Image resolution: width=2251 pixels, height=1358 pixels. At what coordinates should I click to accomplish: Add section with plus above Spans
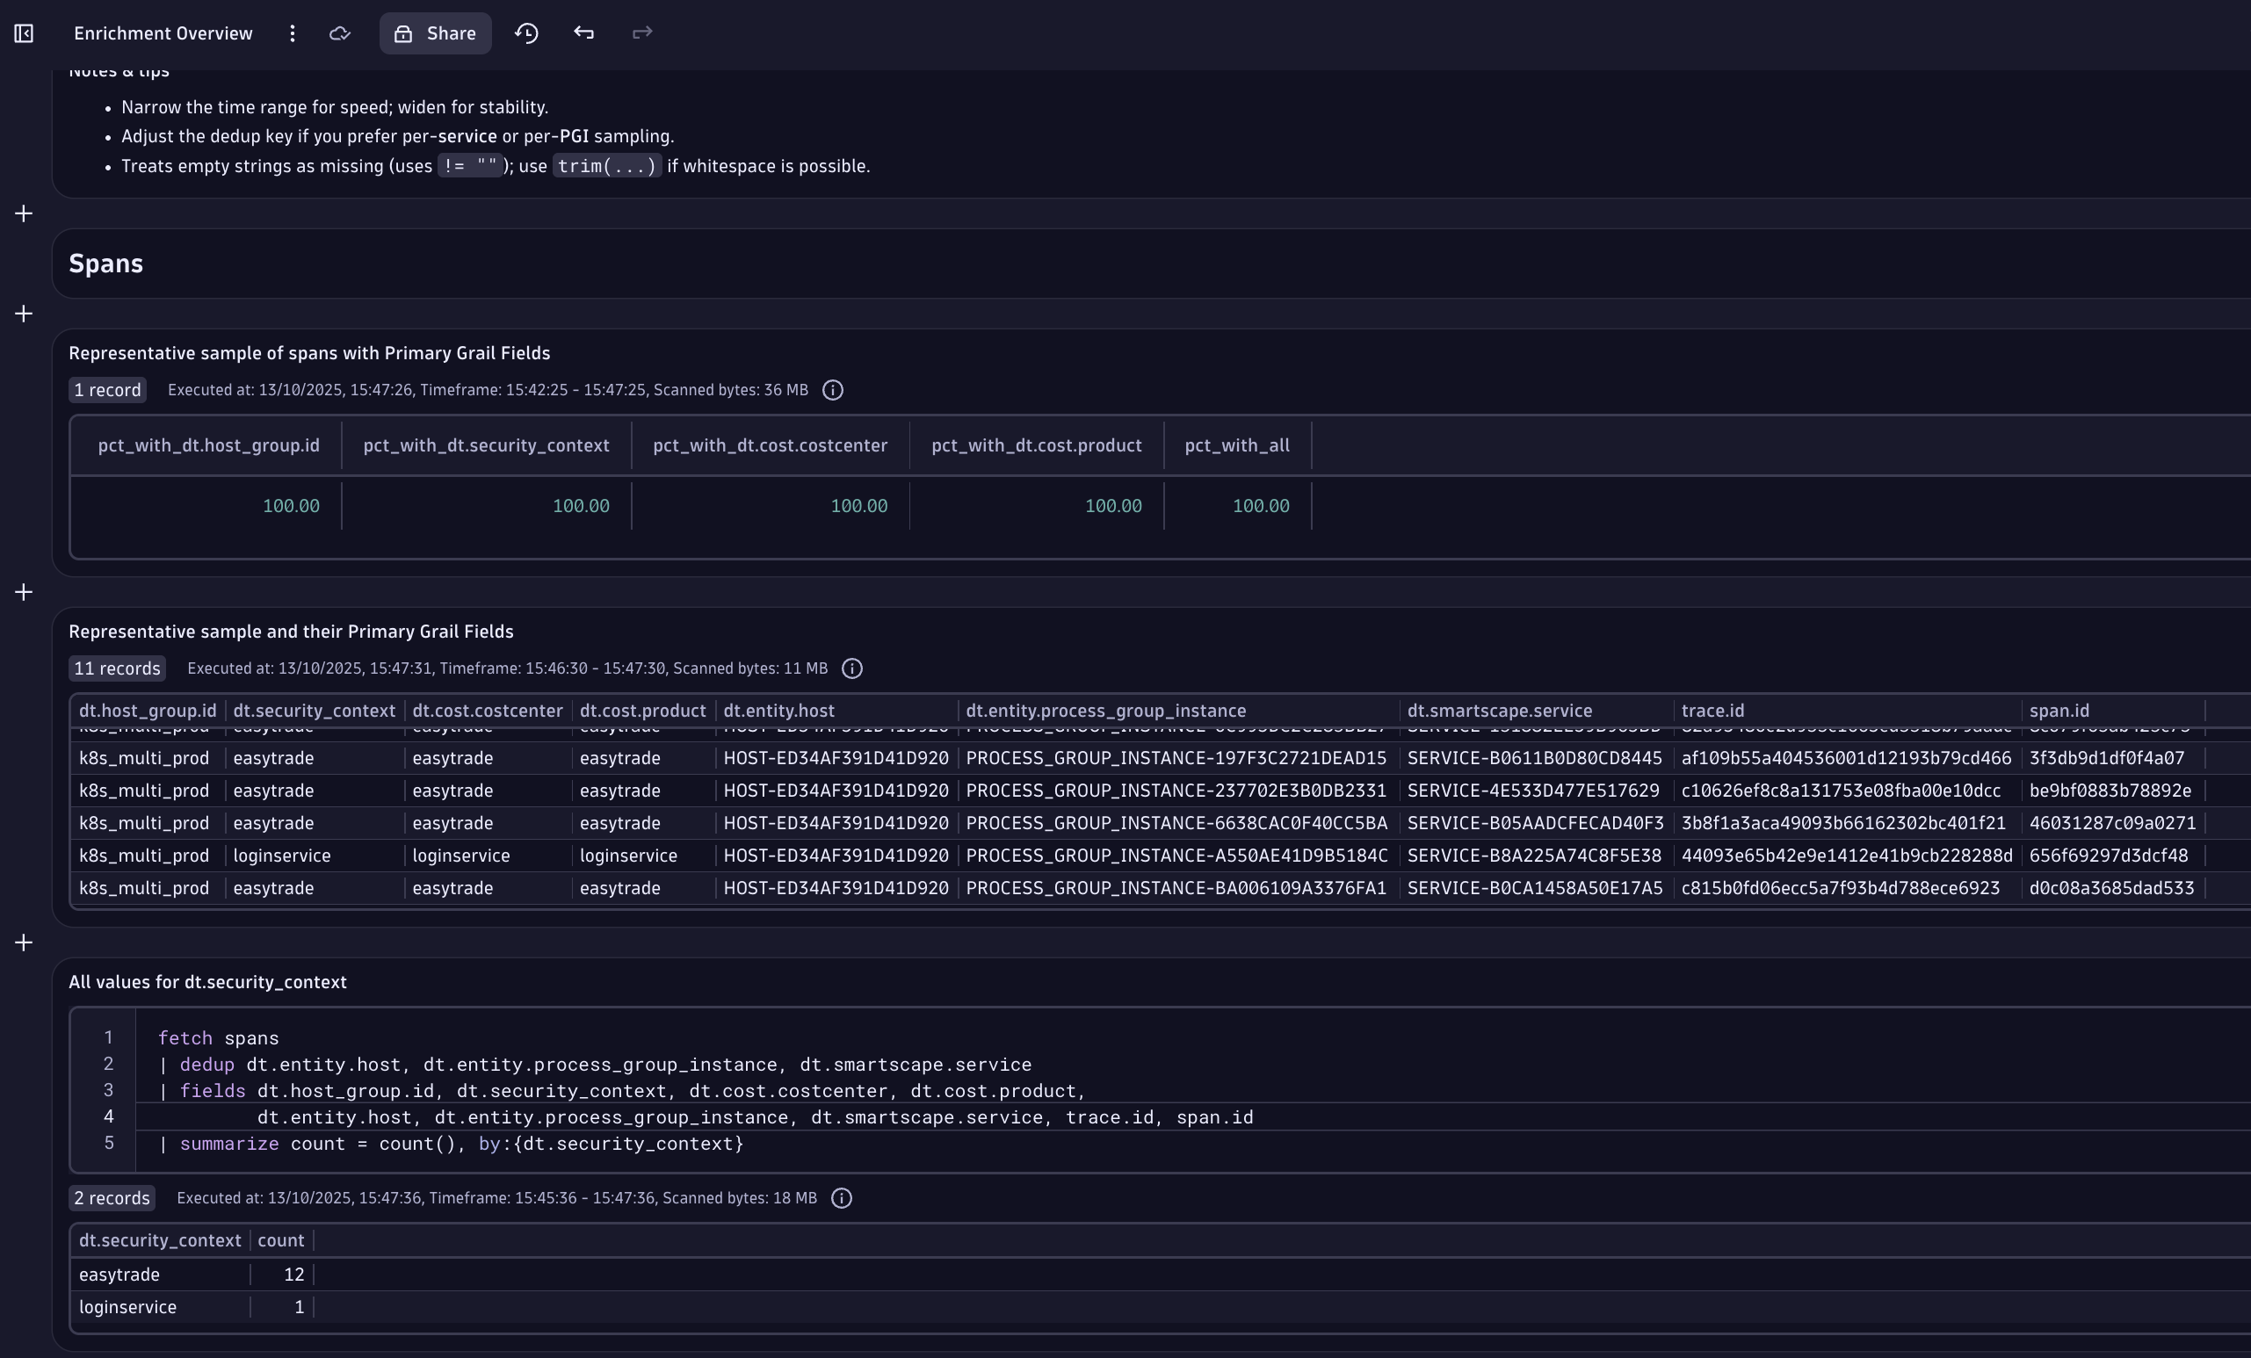click(x=24, y=213)
